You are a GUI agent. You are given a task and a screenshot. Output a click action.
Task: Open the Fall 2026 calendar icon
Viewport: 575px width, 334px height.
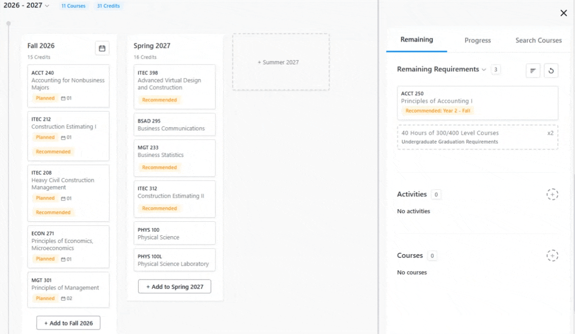[x=102, y=48]
